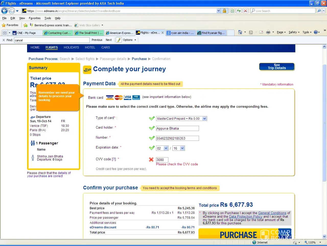
Task: Click the browser Back arrow button
Action: coord(4,11)
